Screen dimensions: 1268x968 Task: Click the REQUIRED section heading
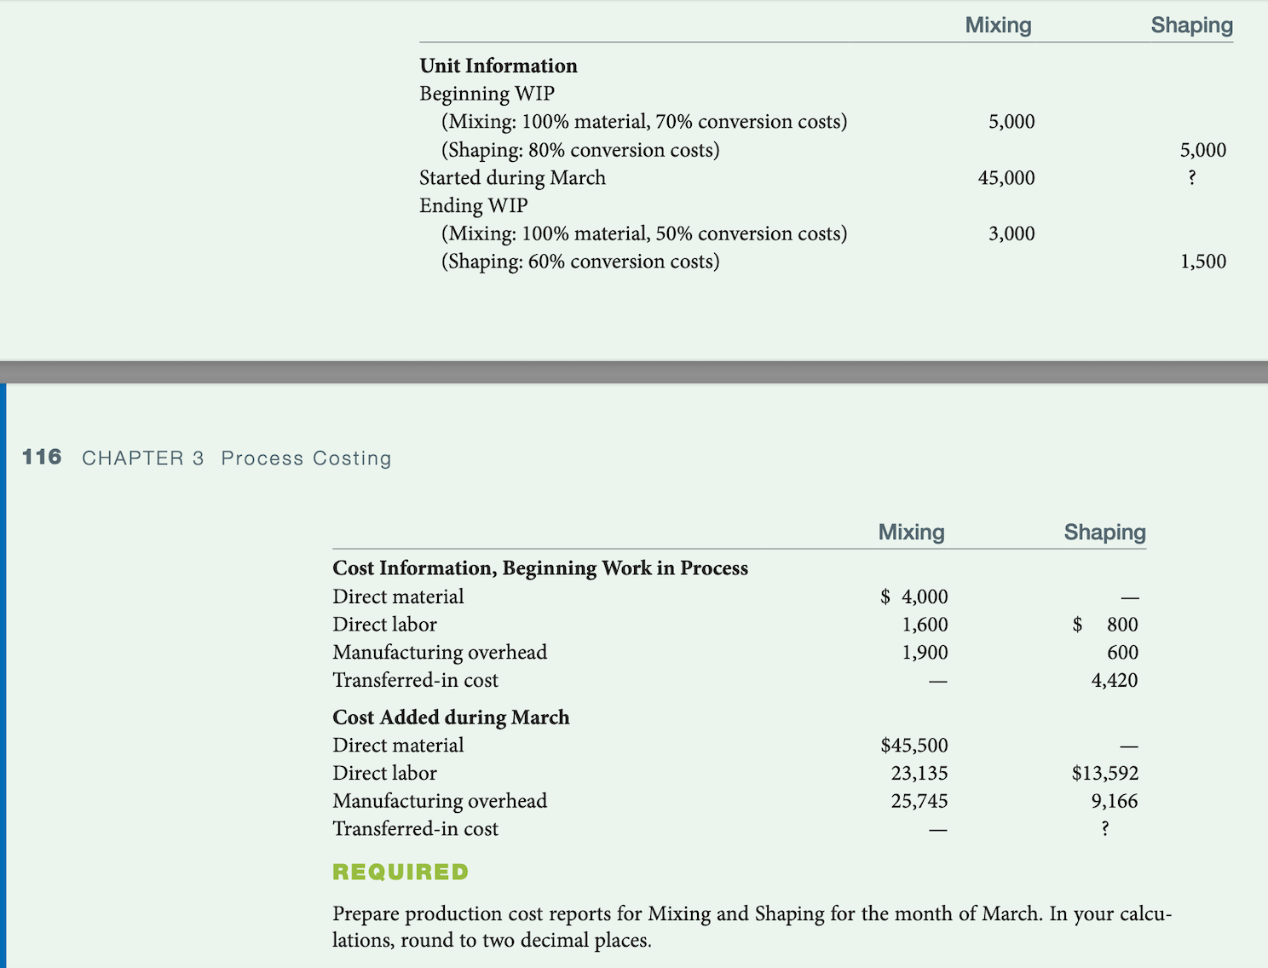tap(399, 872)
